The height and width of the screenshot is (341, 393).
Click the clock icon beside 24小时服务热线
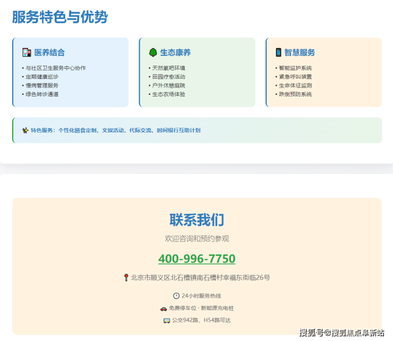pyautogui.click(x=176, y=296)
